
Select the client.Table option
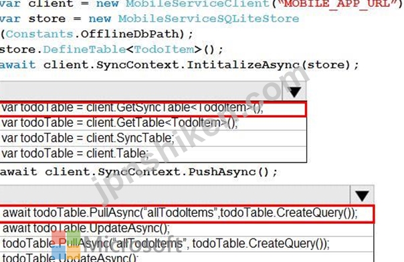(153, 154)
